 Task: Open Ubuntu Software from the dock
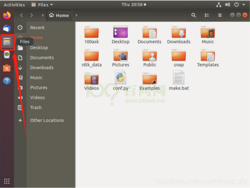7,68
